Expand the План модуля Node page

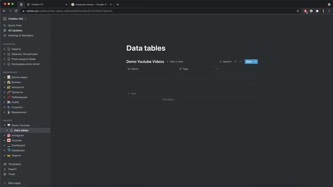[5, 59]
